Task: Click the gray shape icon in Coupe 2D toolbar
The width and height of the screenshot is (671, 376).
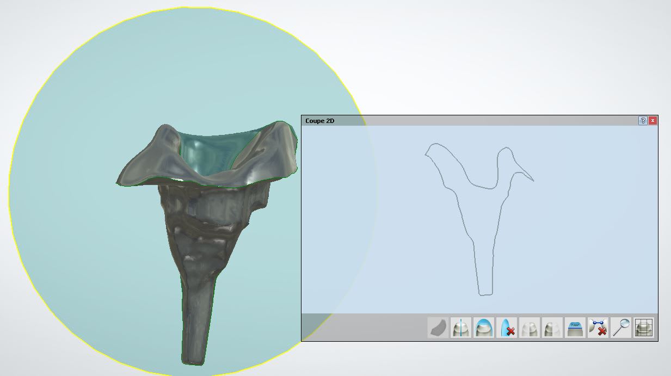Action: (x=438, y=328)
